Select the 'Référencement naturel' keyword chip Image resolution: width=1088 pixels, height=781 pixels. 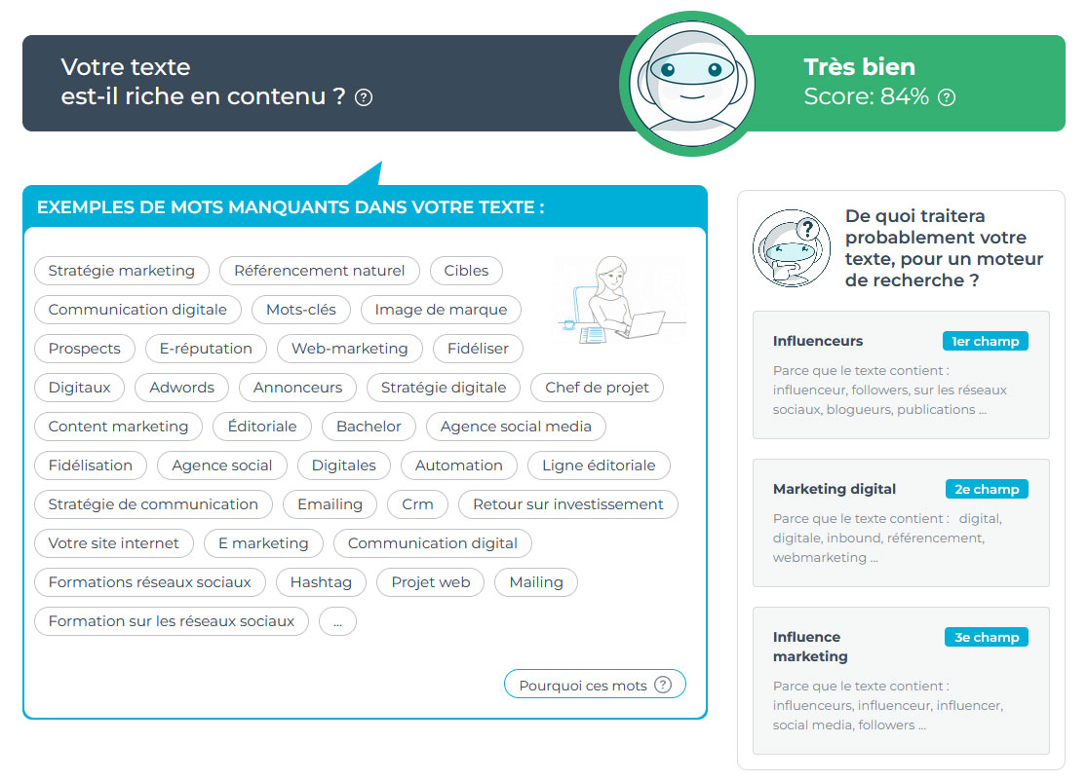click(x=319, y=271)
